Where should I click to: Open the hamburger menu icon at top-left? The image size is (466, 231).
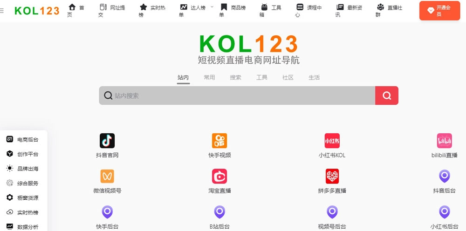(x=2, y=11)
